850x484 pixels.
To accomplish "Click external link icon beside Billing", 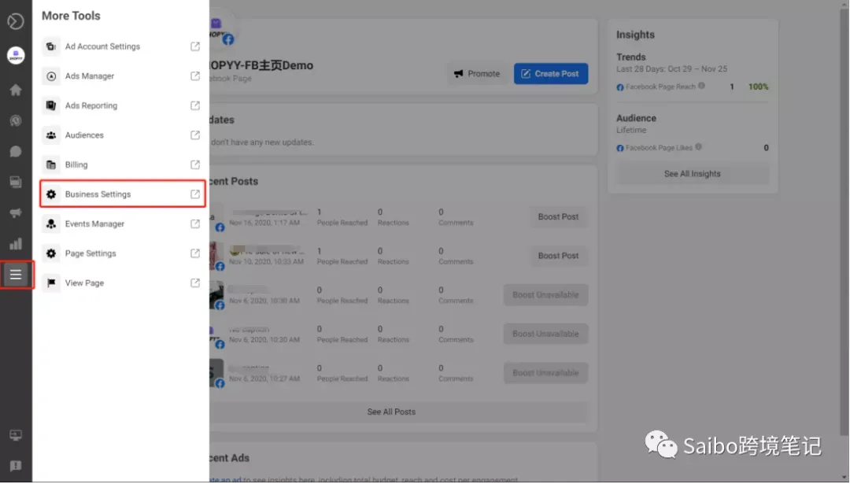I will click(195, 164).
